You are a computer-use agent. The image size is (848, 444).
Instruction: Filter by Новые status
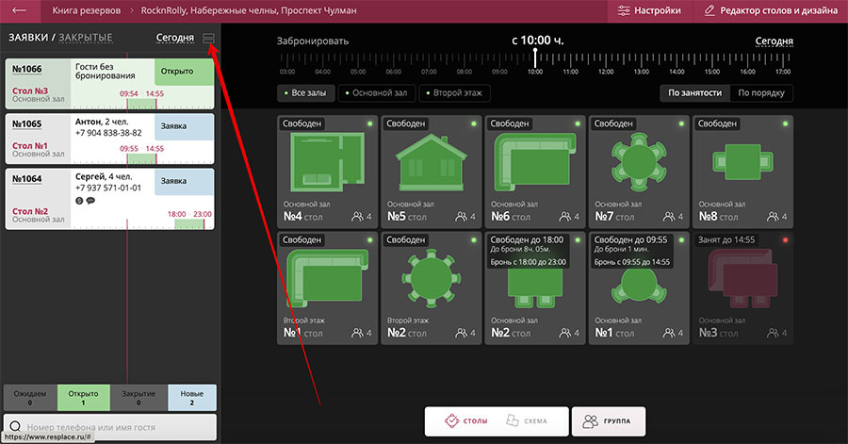pos(192,398)
